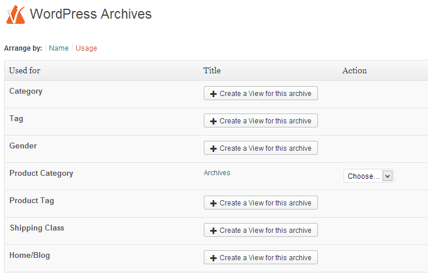Viewport: 428px width, 273px height.
Task: Create a View for Home/Blog archive
Action: pos(261,257)
